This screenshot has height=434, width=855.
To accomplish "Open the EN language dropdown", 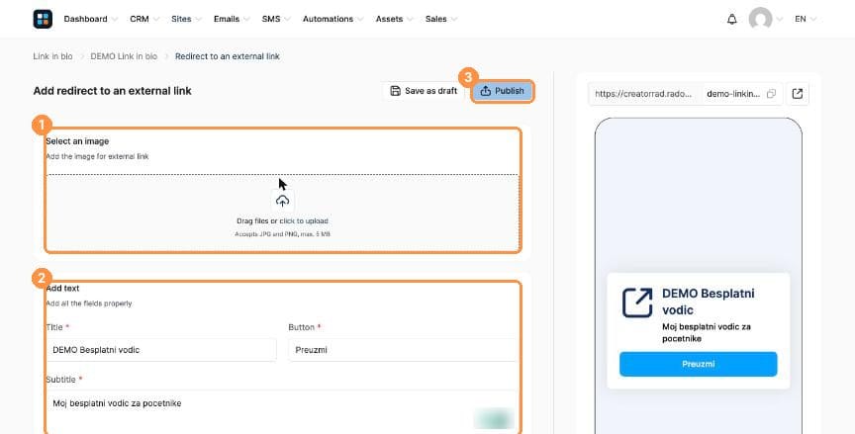I will tap(806, 19).
